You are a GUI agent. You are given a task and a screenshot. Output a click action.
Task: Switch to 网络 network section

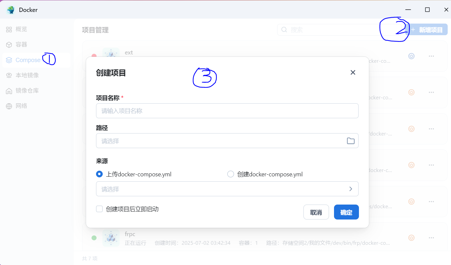click(21, 106)
